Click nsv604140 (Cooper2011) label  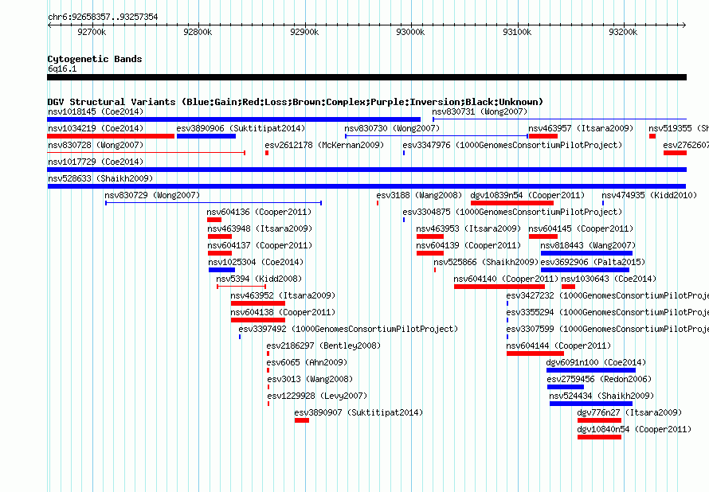(506, 279)
